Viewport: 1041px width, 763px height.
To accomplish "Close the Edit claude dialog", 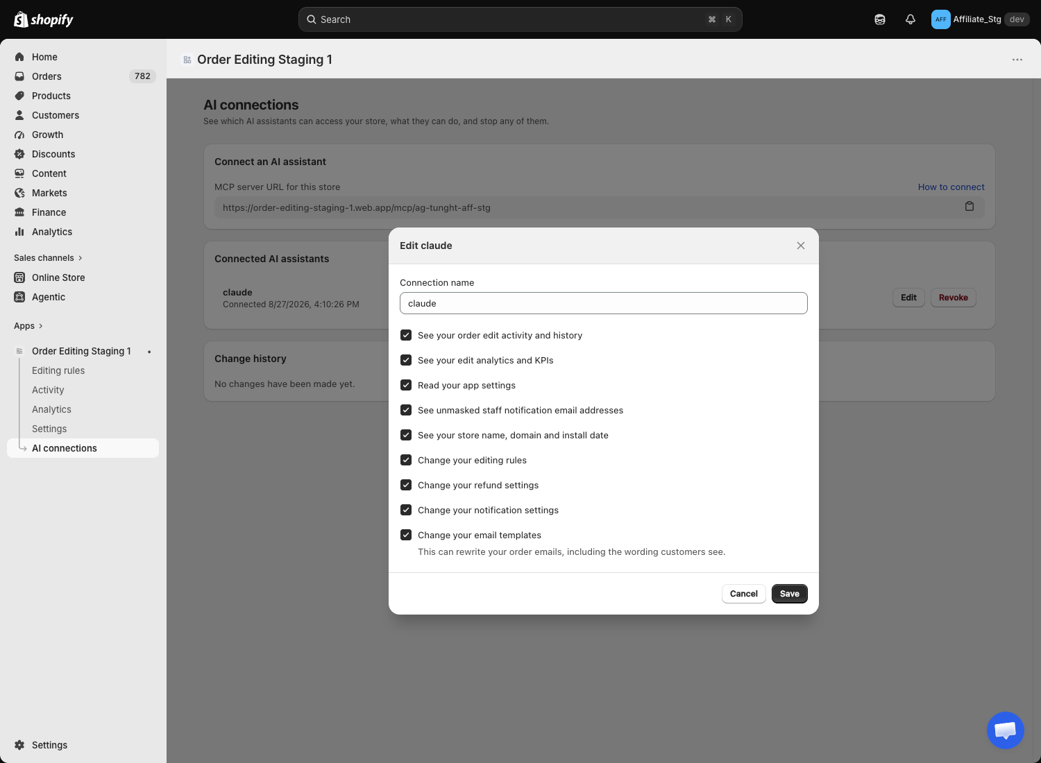I will (801, 246).
